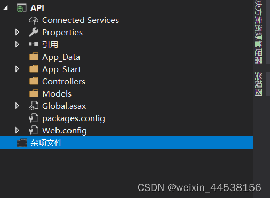Screen dimensions: 270x198
Task: Click the API web project icon
Action: point(21,8)
